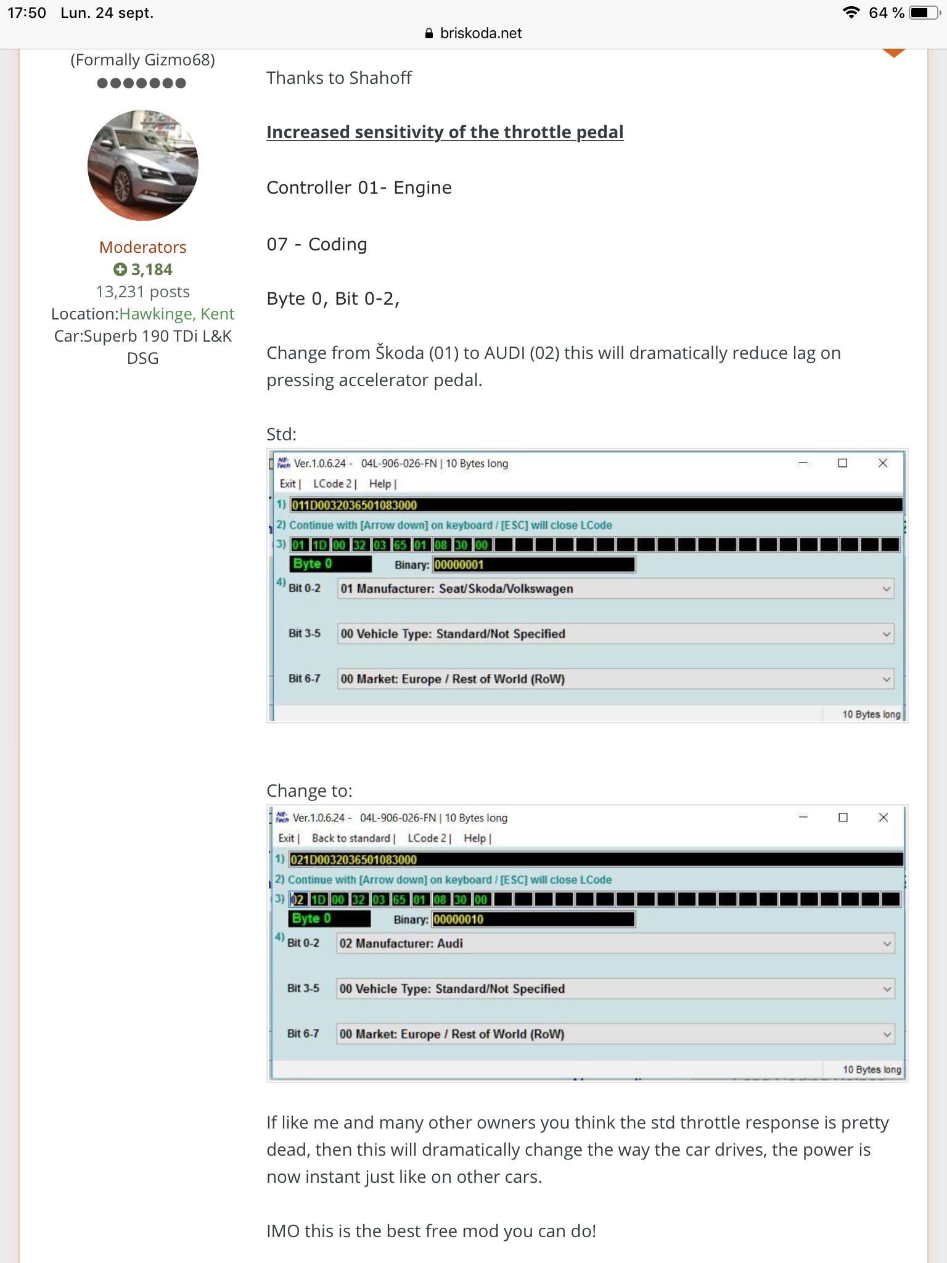
Task: Click LCode 2 menu in Std window
Action: [332, 484]
